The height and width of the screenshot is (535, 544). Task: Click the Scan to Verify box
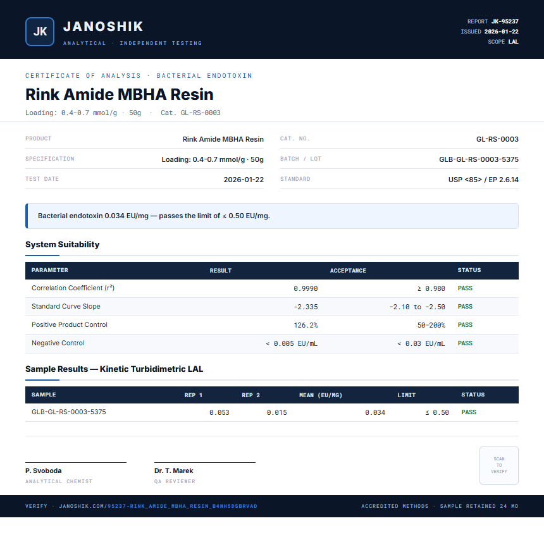[499, 465]
